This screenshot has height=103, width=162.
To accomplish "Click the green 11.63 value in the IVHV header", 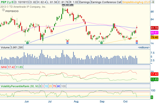I will [x=19, y=67].
